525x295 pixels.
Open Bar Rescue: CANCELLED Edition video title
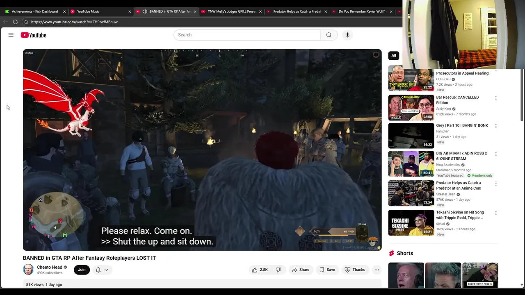pos(457,100)
